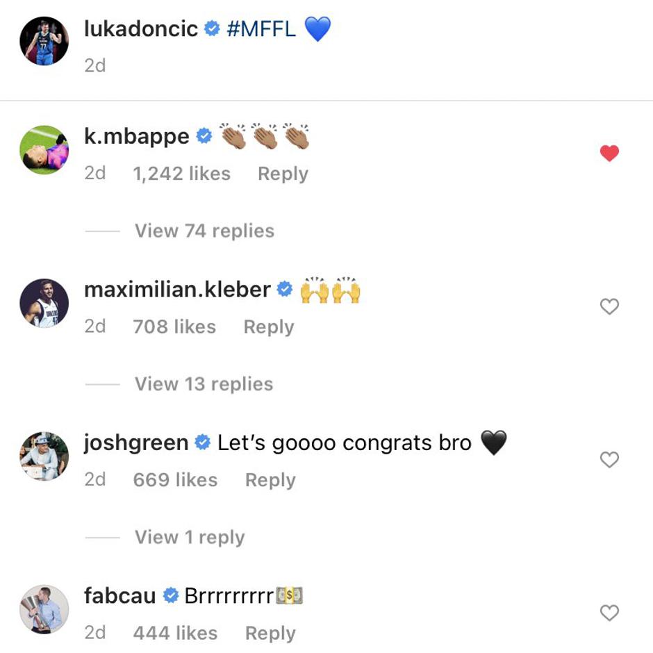The width and height of the screenshot is (653, 653).
Task: Open joshgreen's profile picture
Action: click(x=43, y=456)
